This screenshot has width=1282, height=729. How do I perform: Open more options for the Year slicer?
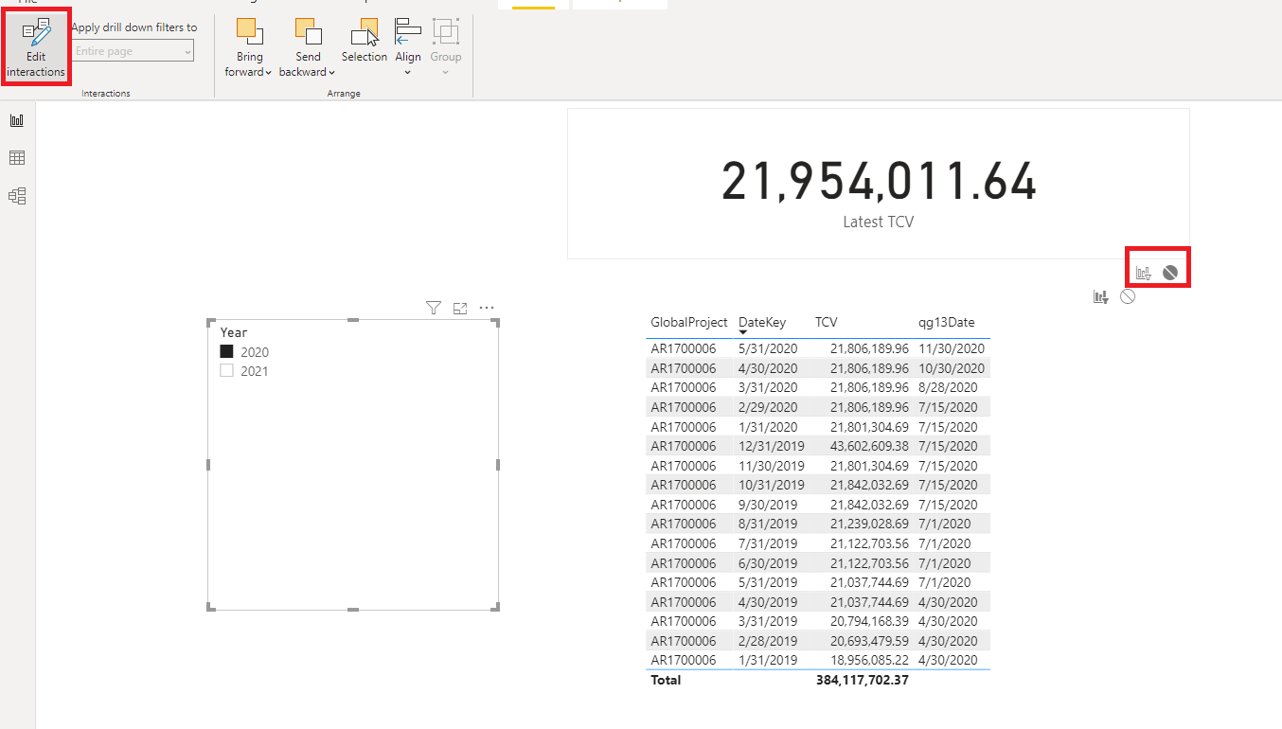[487, 308]
